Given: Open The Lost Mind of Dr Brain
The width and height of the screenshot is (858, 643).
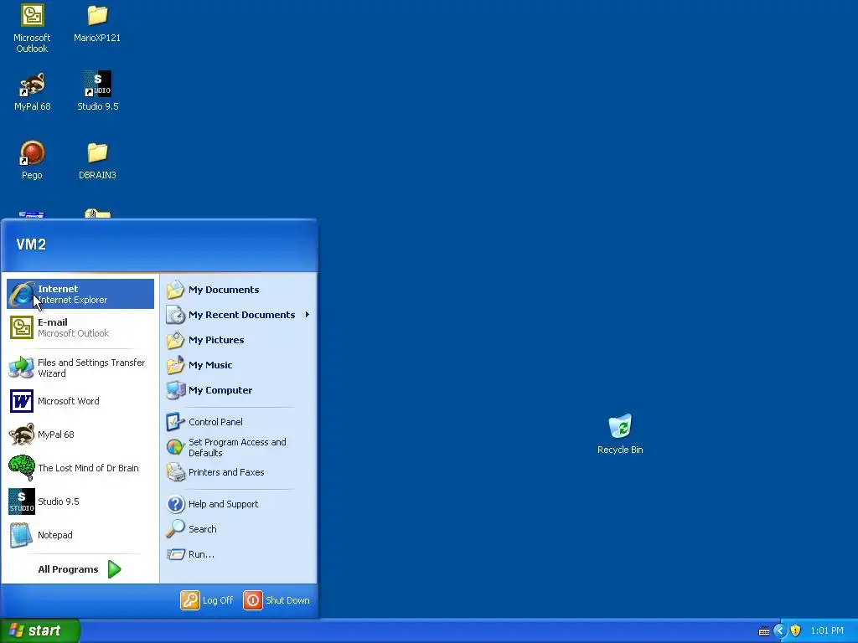Looking at the screenshot, I should 80,468.
